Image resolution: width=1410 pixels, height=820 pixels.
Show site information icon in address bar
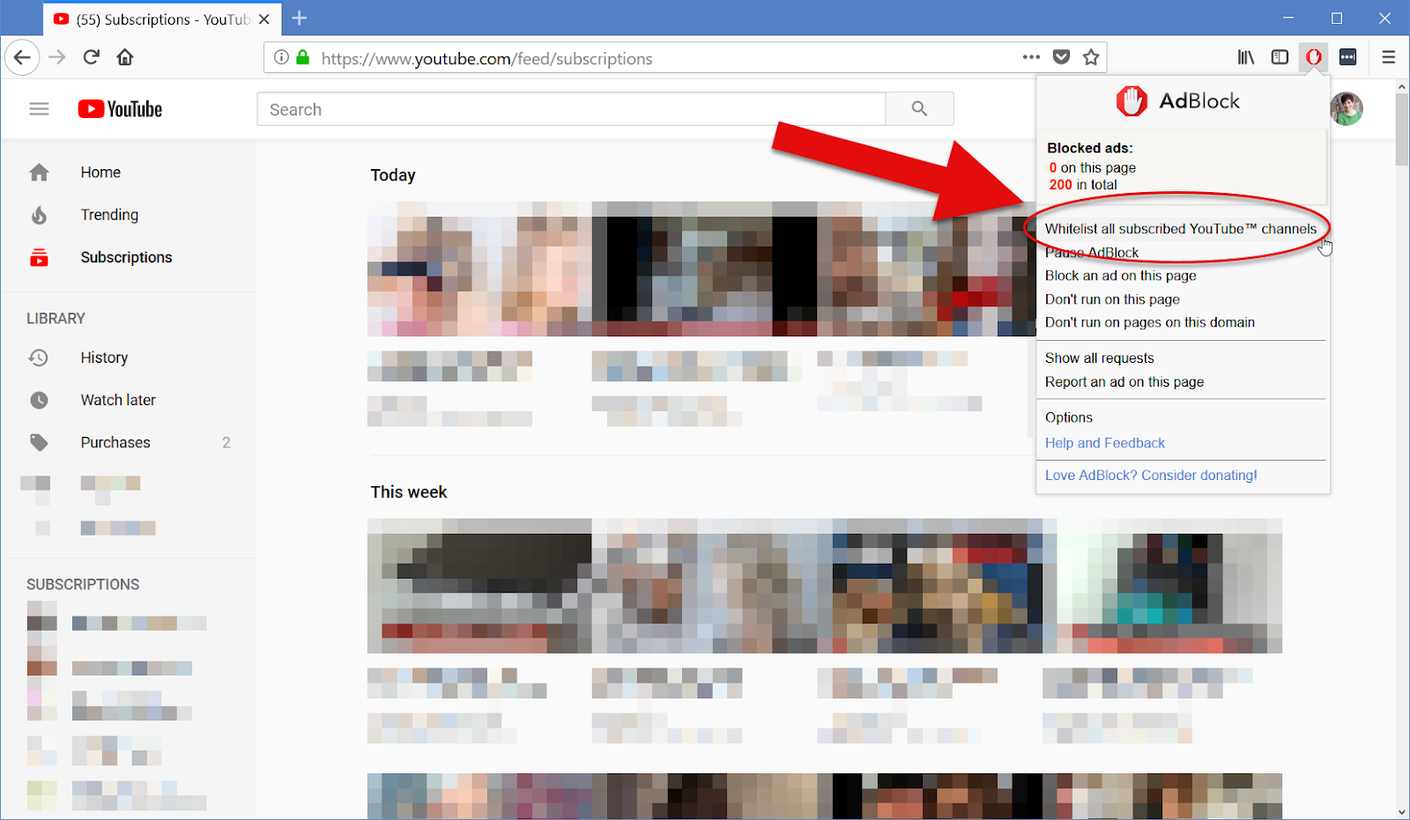pos(281,58)
